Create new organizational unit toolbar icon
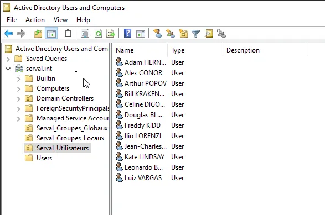The height and width of the screenshot is (215, 325). coord(183,33)
